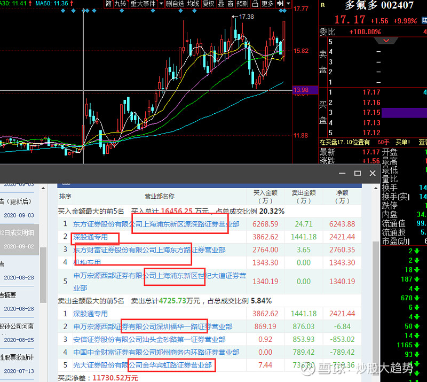Click the 窗 multi-window button
Image resolution: width=427 pixels, height=382 pixels.
point(231,4)
